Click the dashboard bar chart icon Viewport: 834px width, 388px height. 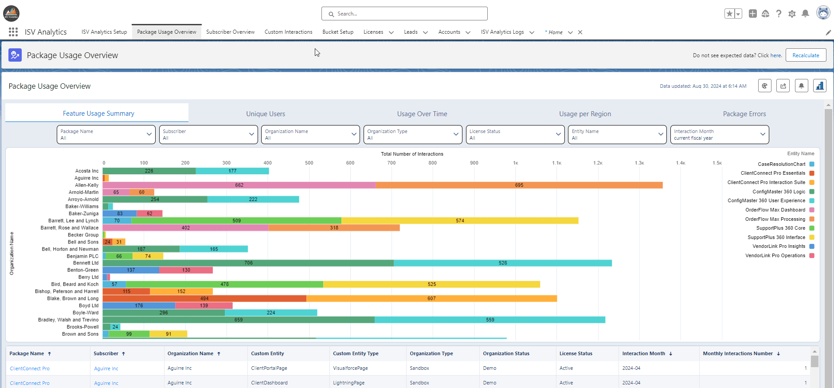click(x=820, y=86)
